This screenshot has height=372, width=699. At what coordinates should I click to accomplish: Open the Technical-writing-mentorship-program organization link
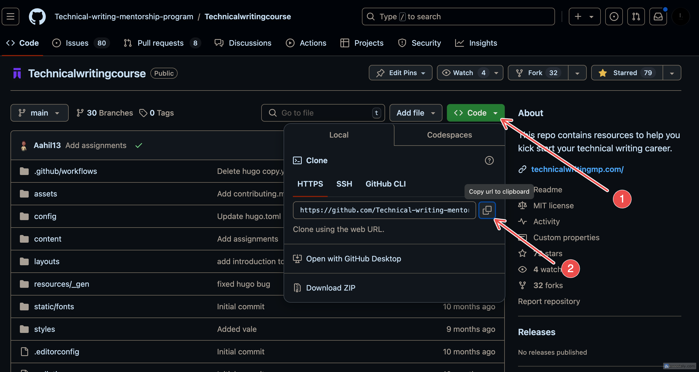point(124,17)
